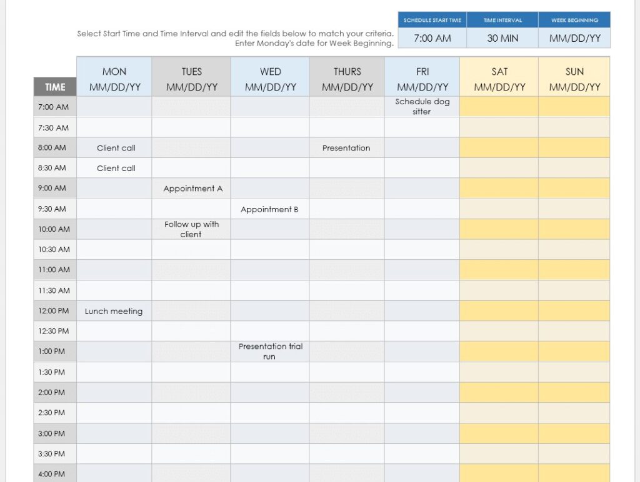The height and width of the screenshot is (482, 640).
Task: Select the 'Appointment B' cell
Action: 270,209
